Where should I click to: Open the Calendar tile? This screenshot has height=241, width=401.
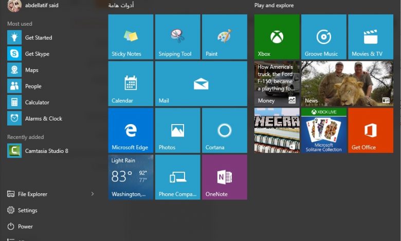(x=131, y=84)
